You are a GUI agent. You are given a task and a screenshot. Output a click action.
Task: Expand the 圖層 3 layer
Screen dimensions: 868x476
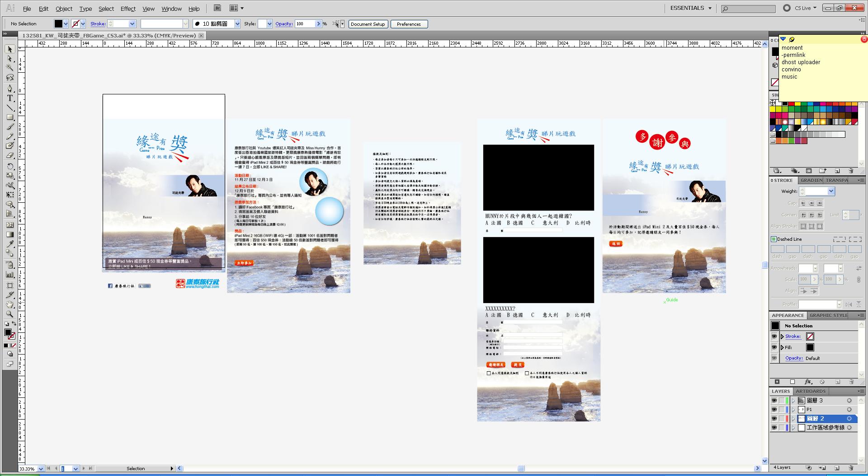[x=793, y=401]
